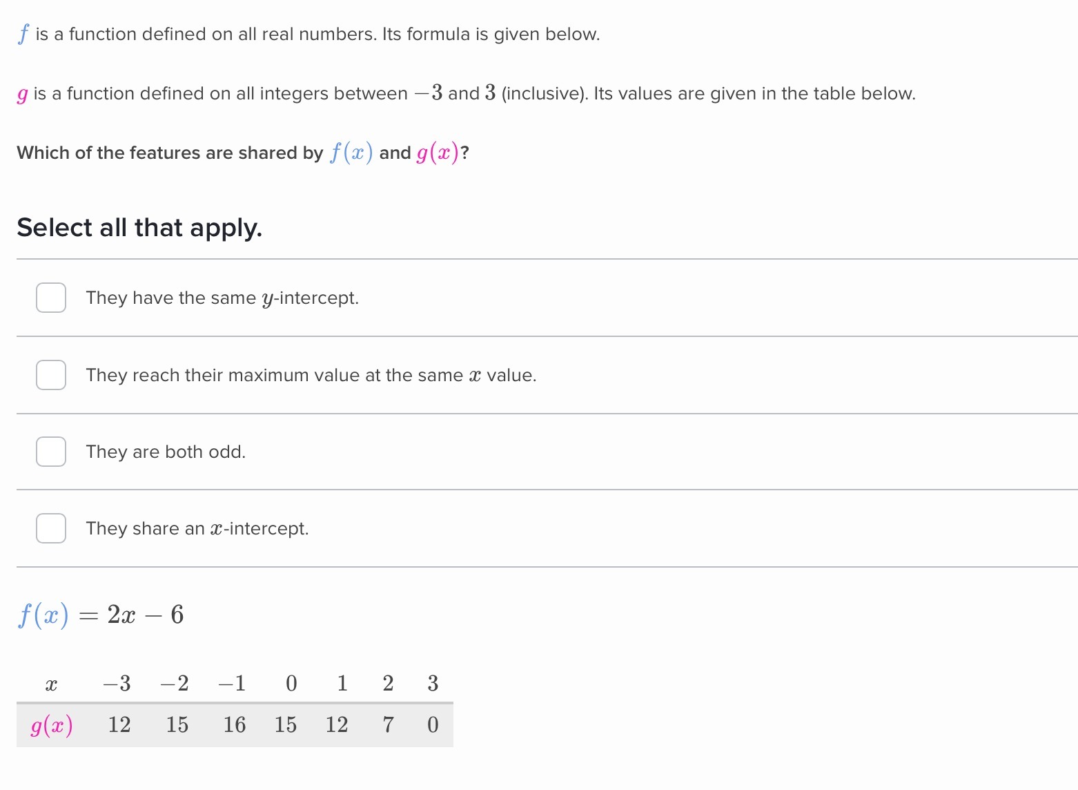Click the g(x) value under x = −2
This screenshot has width=1078, height=790.
(177, 725)
